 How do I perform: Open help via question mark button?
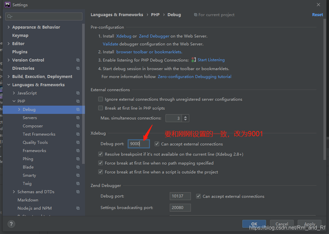(11, 224)
